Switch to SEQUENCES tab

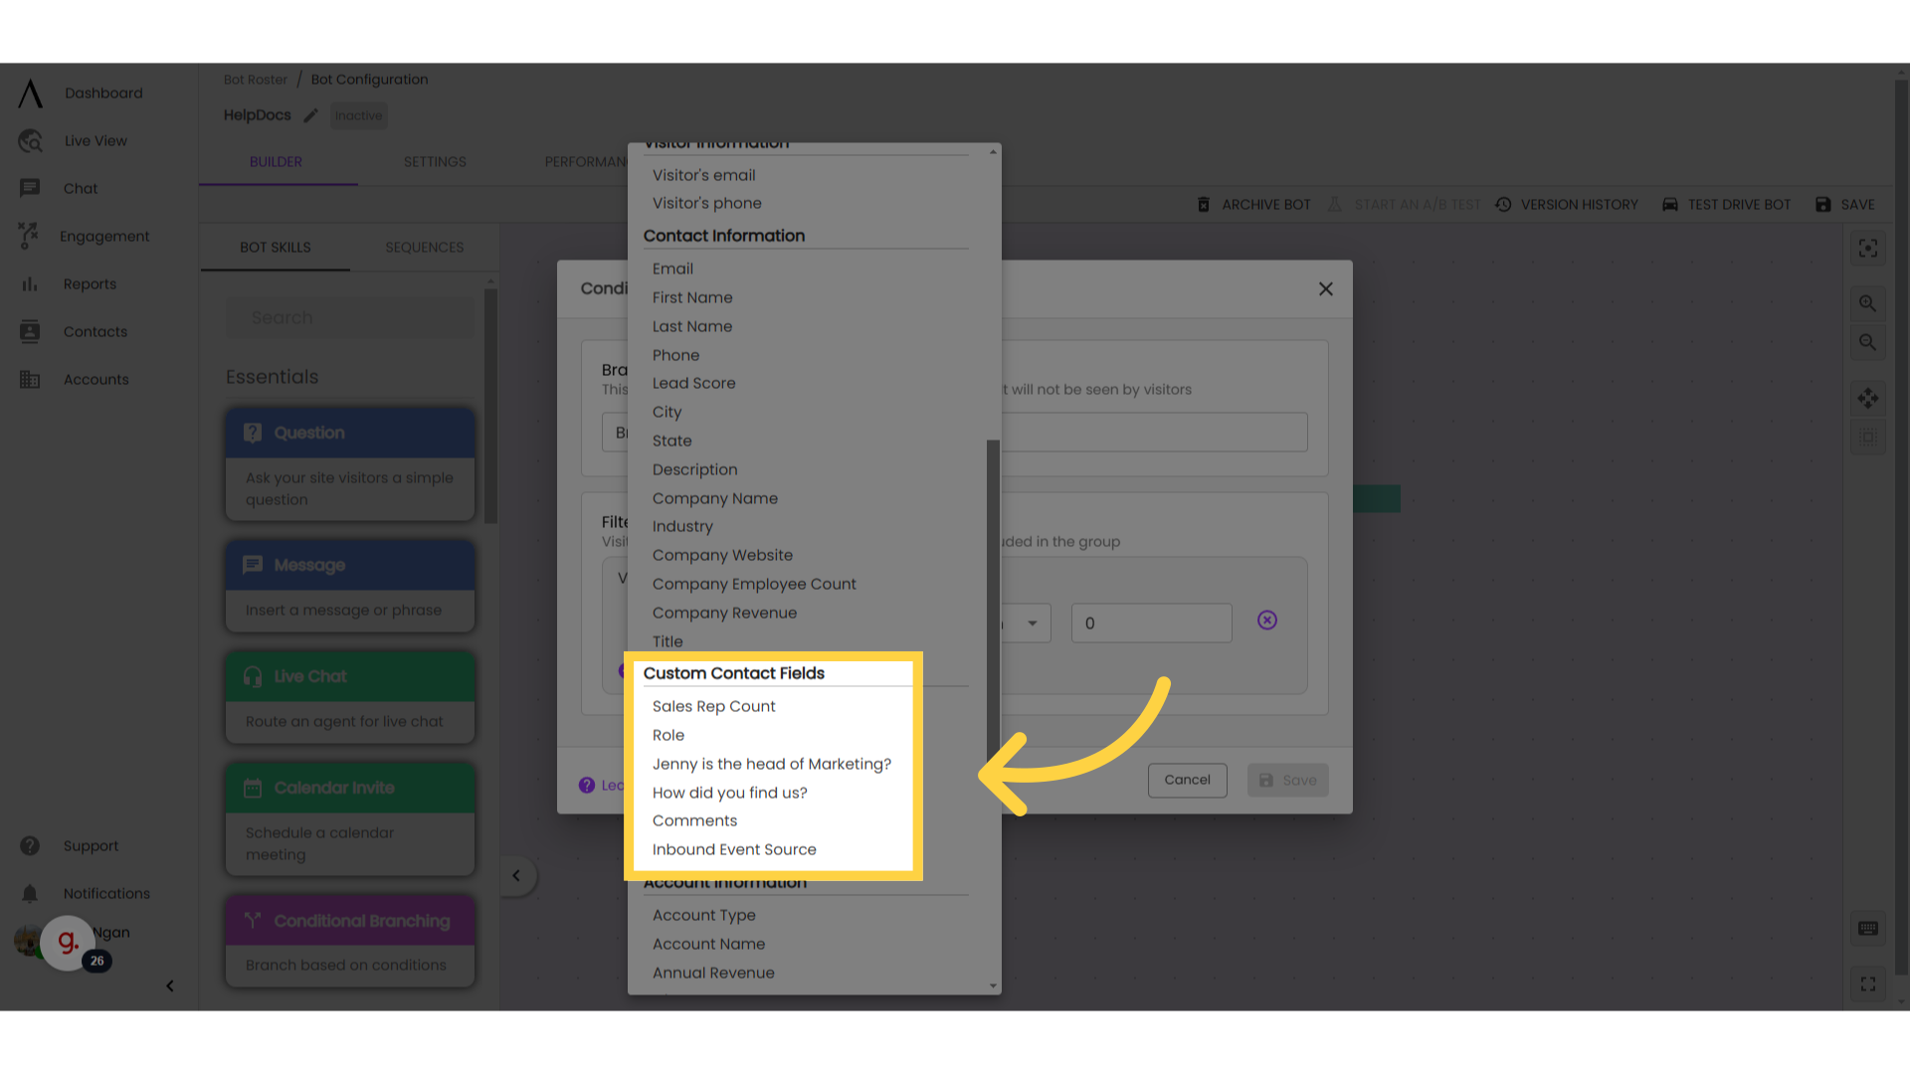423,247
